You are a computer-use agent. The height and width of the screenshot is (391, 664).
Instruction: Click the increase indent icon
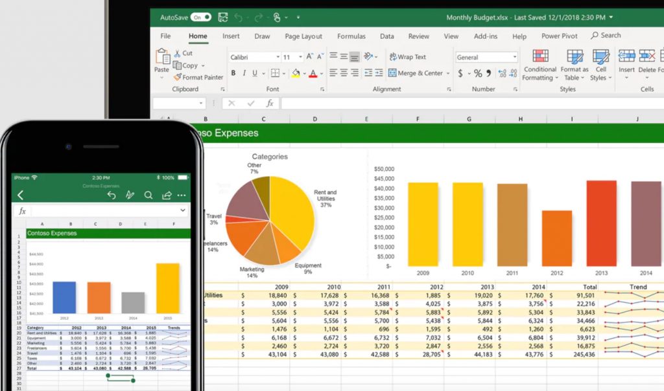[379, 73]
